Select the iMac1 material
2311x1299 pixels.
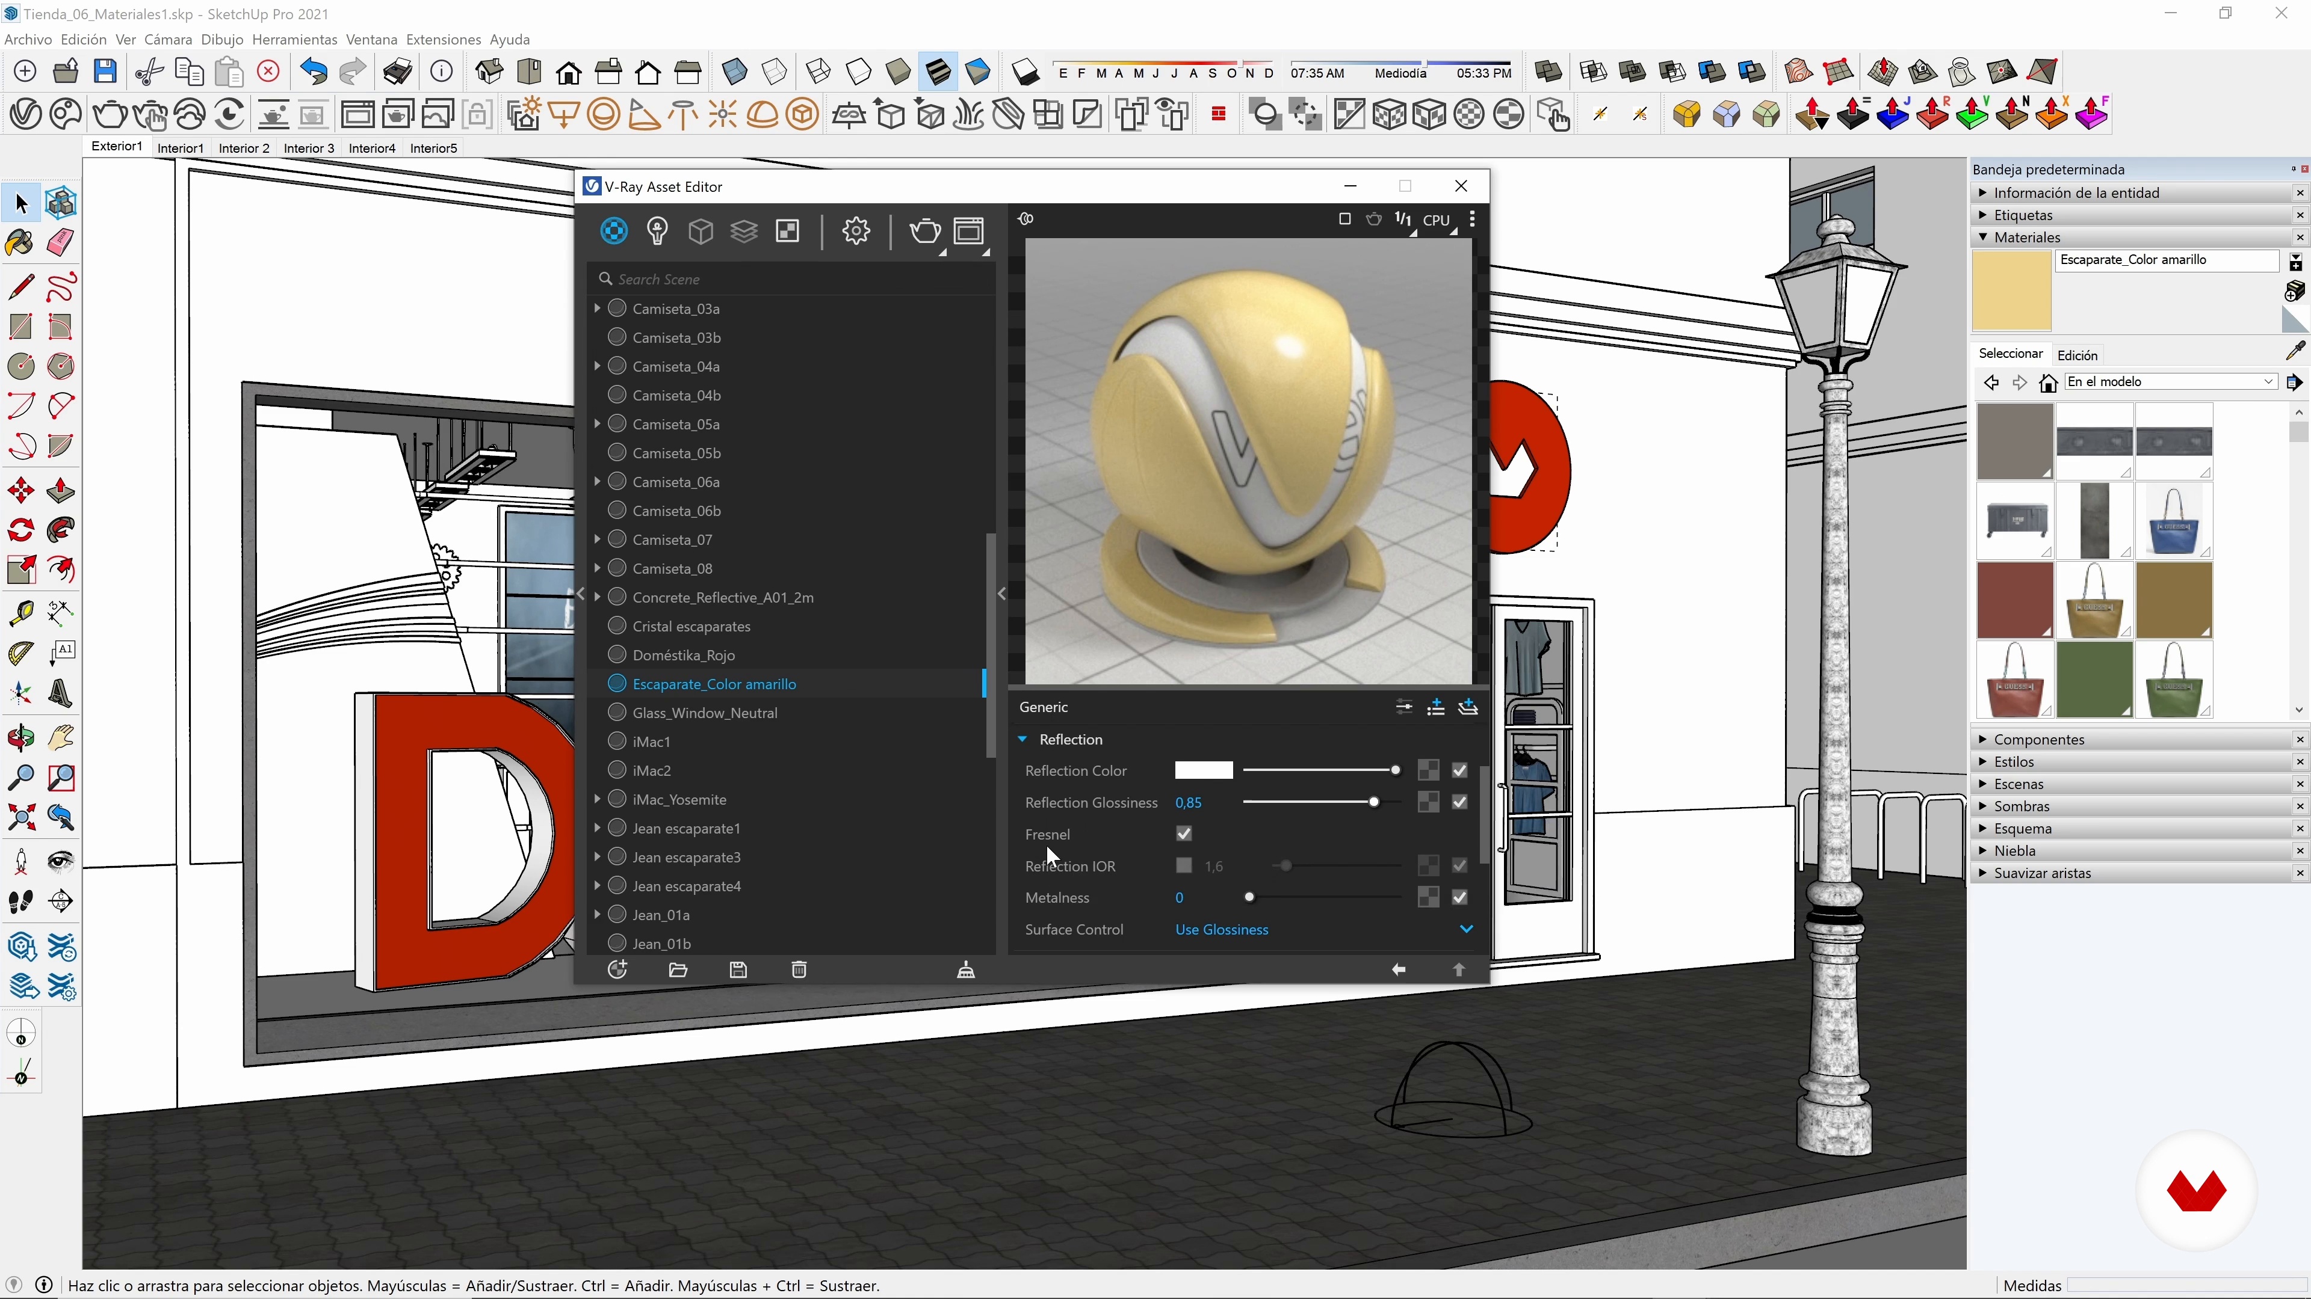pyautogui.click(x=651, y=742)
